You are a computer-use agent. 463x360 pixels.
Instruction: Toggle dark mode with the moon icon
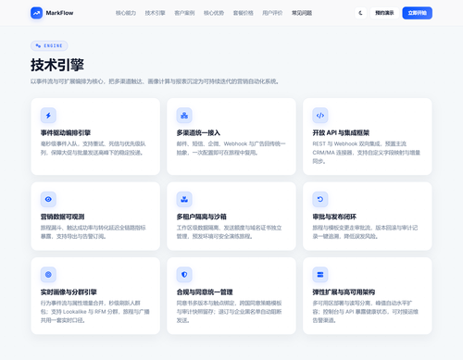click(360, 13)
